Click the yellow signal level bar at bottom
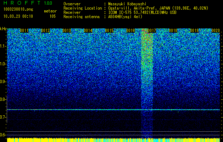The width and height of the screenshot is (223, 142). [x=113, y=140]
